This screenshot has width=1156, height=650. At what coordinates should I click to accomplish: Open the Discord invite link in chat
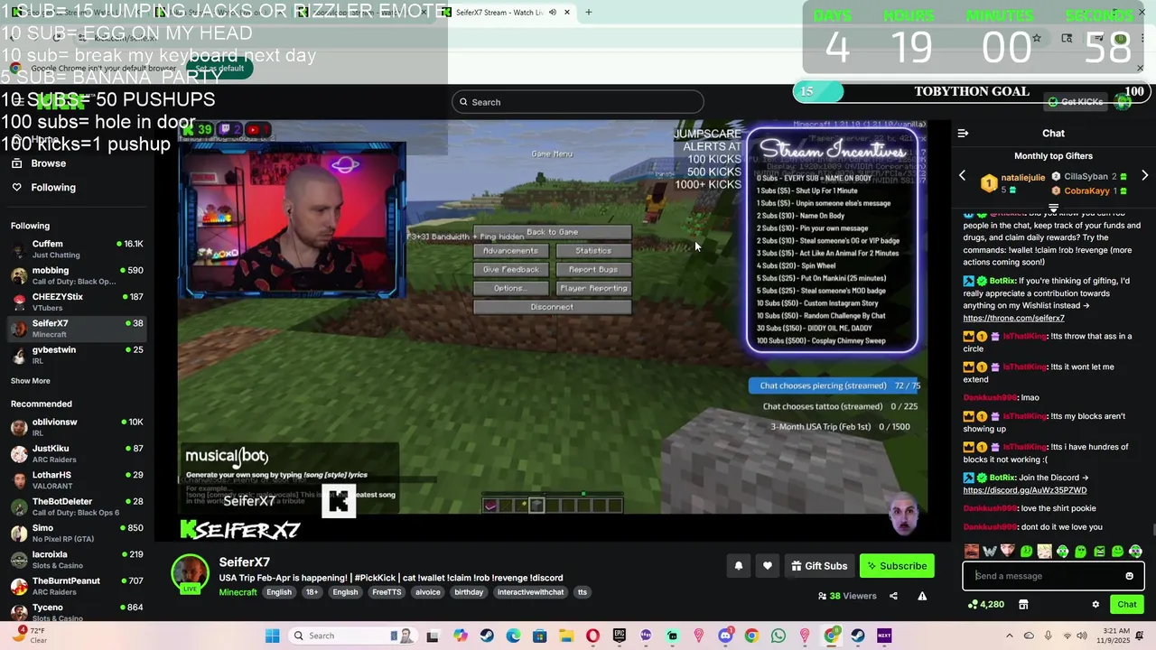point(1024,490)
